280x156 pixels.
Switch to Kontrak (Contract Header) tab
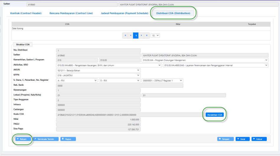click(x=26, y=13)
